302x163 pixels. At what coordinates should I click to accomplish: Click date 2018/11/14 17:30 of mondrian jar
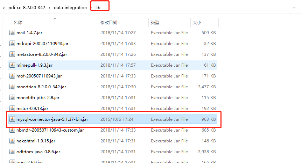click(118, 87)
